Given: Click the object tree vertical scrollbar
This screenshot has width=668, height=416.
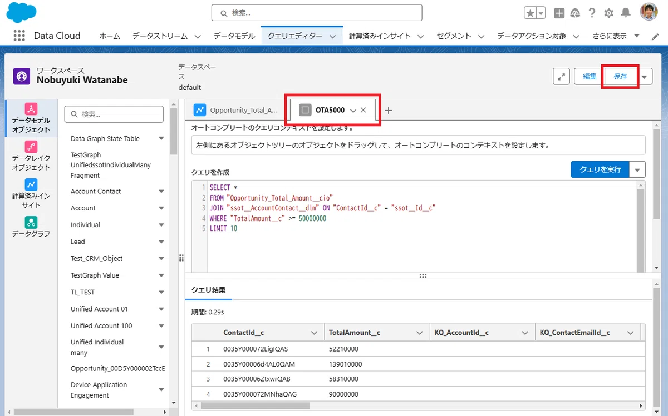Looking at the screenshot, I should (x=173, y=131).
